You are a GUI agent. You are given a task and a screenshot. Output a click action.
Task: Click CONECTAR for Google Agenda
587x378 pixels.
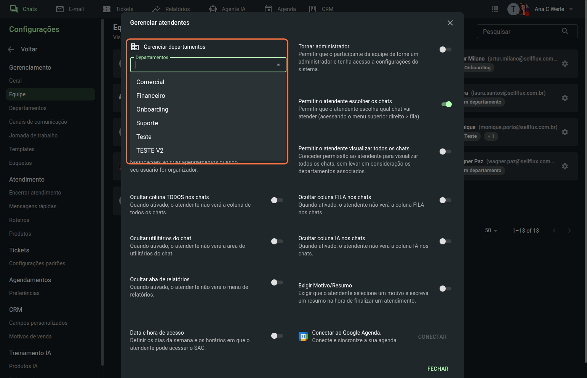(x=432, y=337)
